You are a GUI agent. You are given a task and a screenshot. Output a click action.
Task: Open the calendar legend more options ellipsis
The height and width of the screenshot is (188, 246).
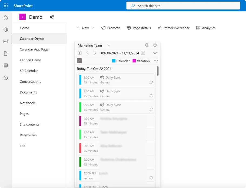click(x=156, y=61)
